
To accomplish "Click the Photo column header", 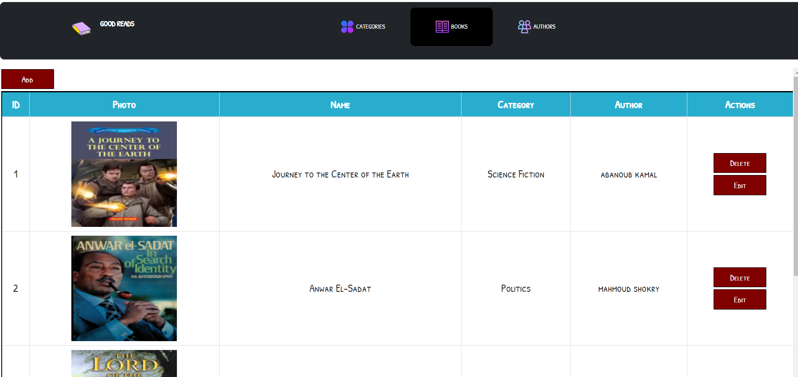I will pyautogui.click(x=124, y=105).
